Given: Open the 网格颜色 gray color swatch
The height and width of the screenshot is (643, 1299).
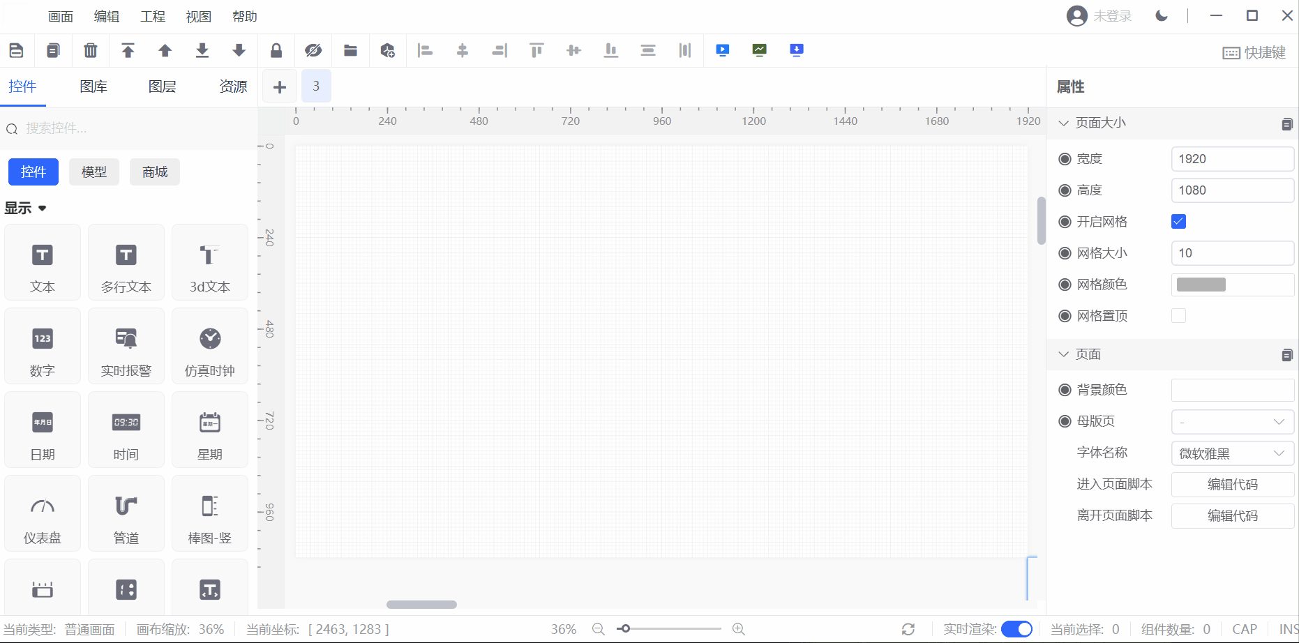Looking at the screenshot, I should pyautogui.click(x=1201, y=285).
